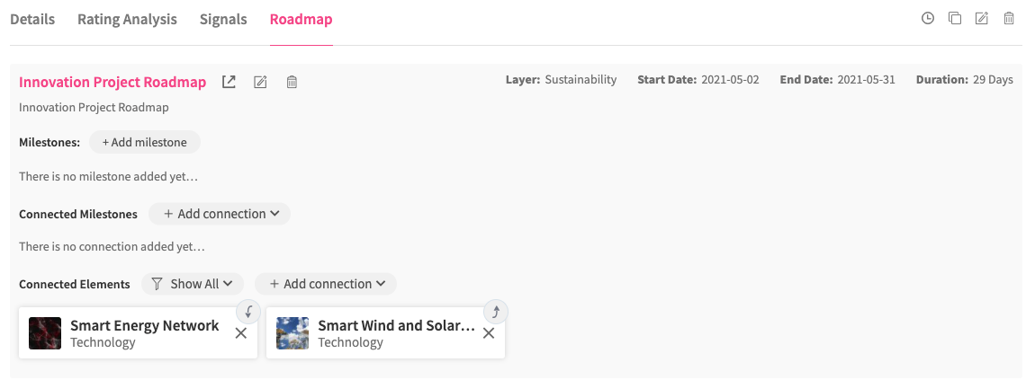Open roadmap in new window via external-link icon
Viewport: 1026px width, 380px height.
point(229,83)
